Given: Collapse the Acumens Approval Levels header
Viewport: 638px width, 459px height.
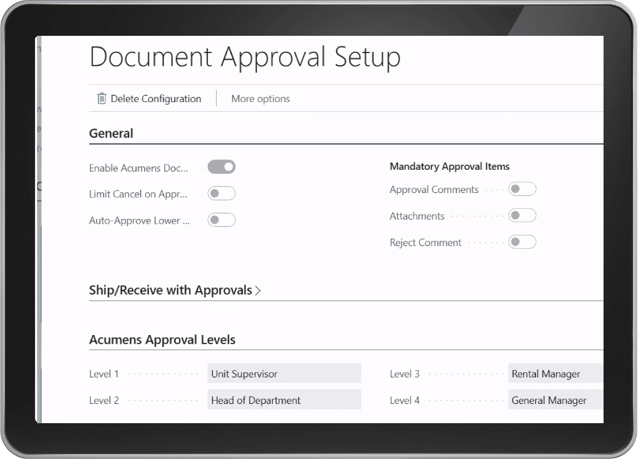Looking at the screenshot, I should pyautogui.click(x=162, y=340).
